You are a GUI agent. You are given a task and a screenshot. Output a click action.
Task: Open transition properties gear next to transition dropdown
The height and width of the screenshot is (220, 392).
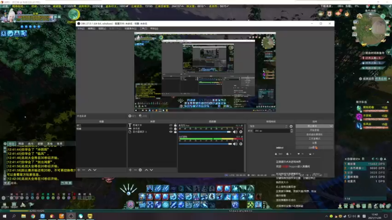pos(291,127)
